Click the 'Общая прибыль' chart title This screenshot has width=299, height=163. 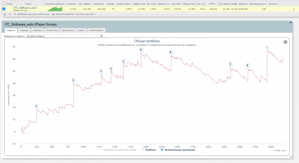(x=147, y=41)
